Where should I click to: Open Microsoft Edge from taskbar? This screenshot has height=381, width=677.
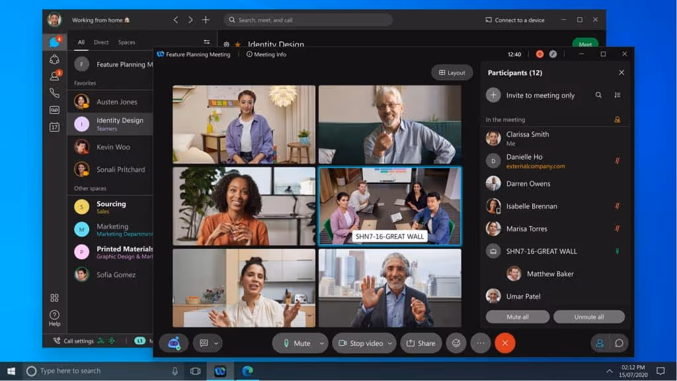tap(247, 370)
